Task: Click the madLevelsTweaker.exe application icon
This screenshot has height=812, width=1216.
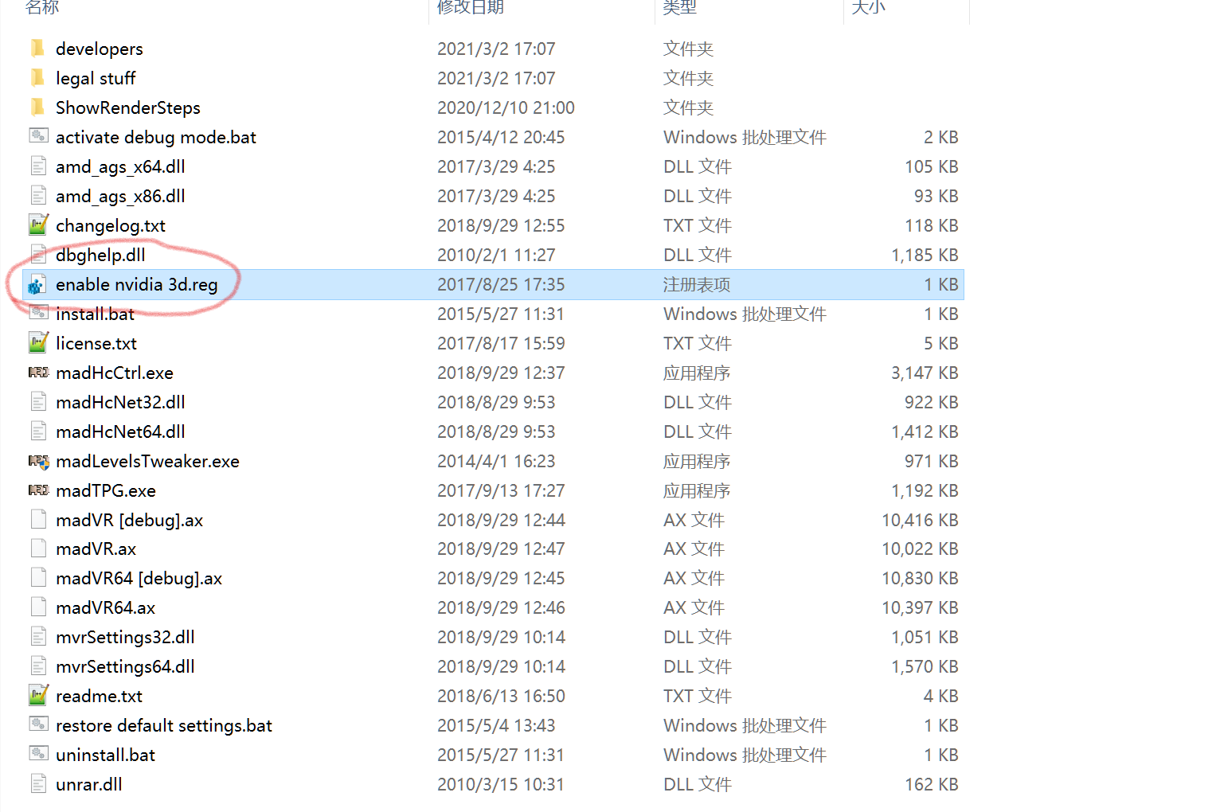Action: (x=38, y=461)
